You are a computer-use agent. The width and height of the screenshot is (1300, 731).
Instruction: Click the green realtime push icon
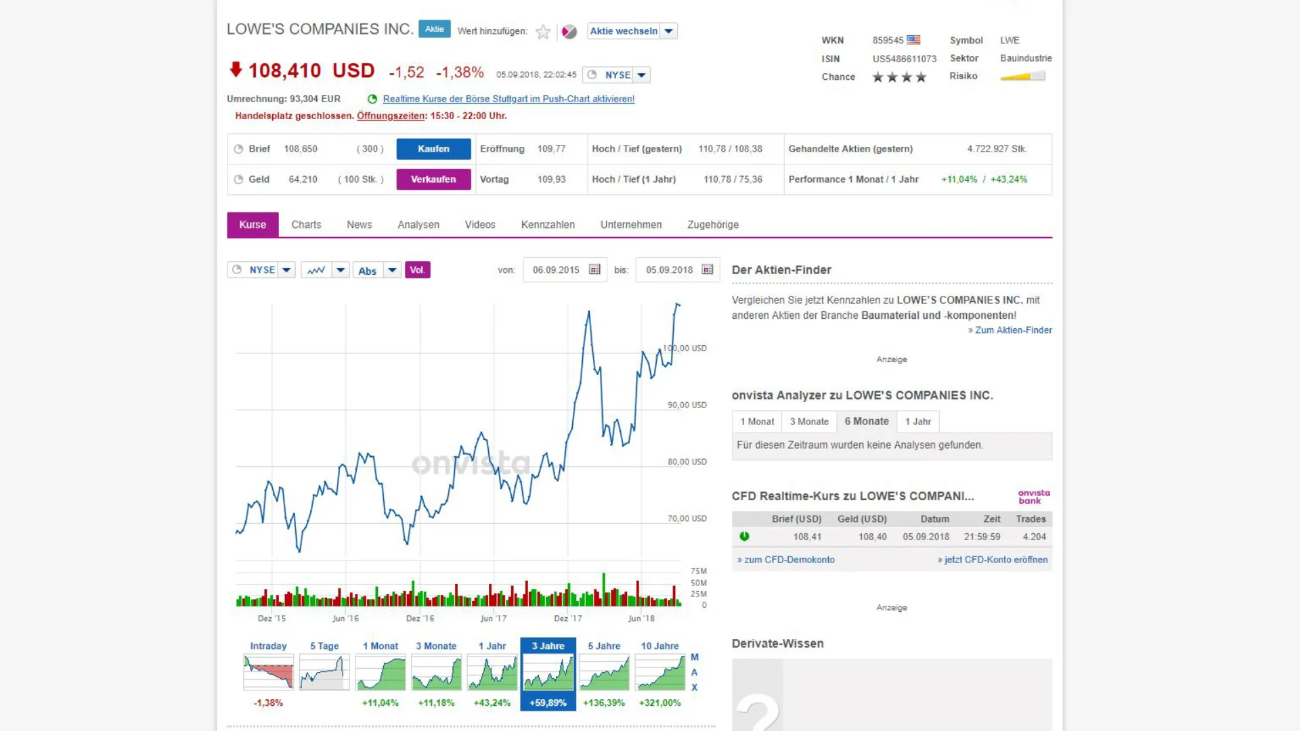pos(372,99)
